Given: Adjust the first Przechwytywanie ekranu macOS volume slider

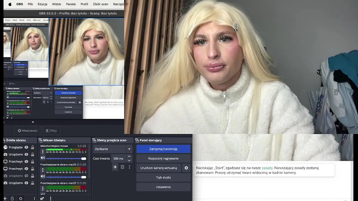Looking at the screenshot, I should tap(66, 177).
